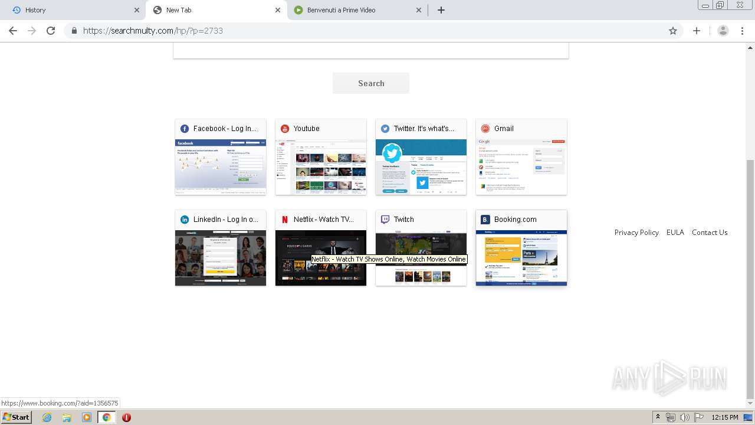The image size is (755, 425).
Task: Click the Search button
Action: 371,83
